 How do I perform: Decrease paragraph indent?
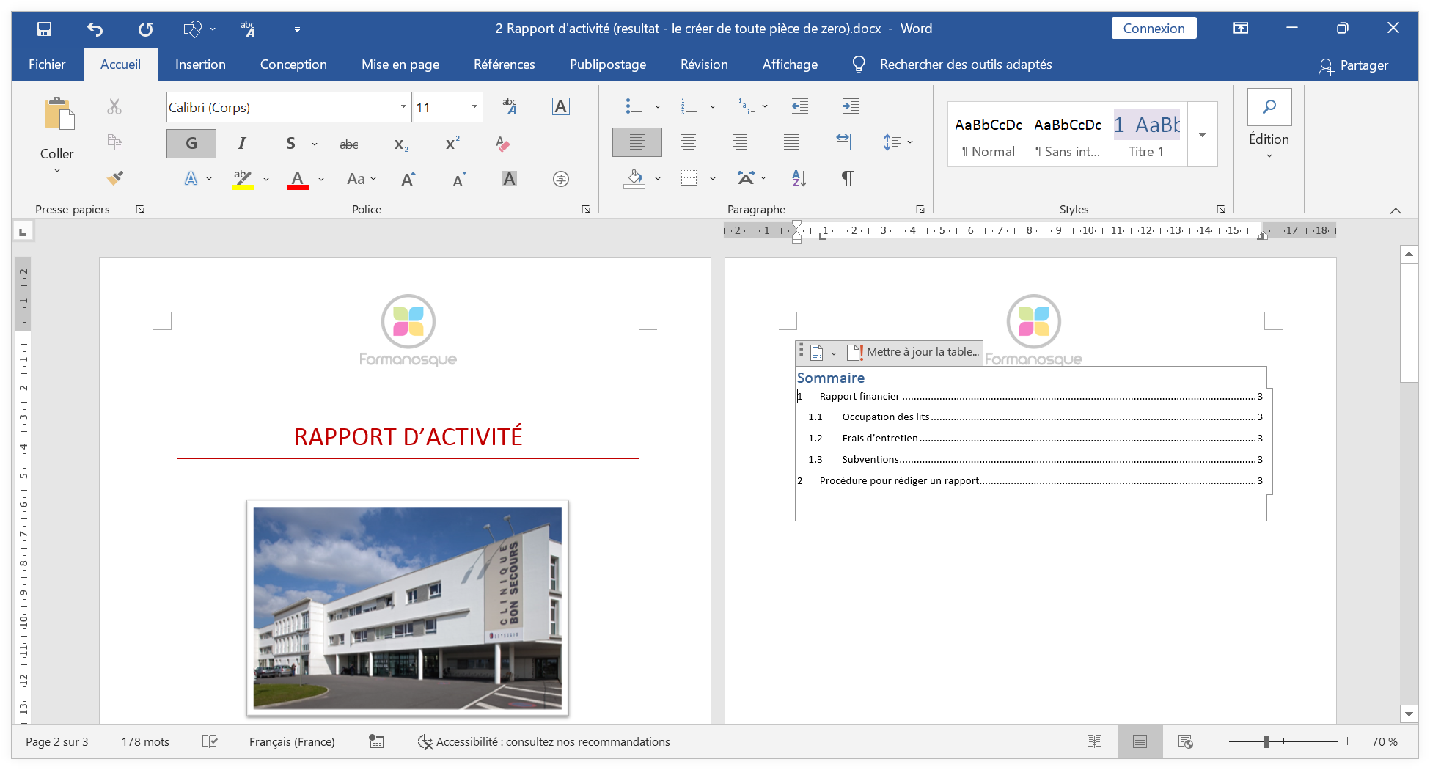tap(800, 106)
